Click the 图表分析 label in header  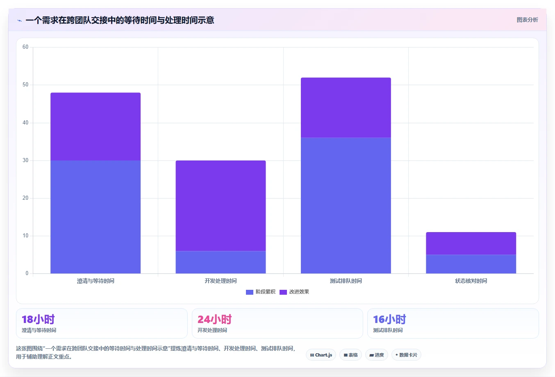[x=527, y=20]
